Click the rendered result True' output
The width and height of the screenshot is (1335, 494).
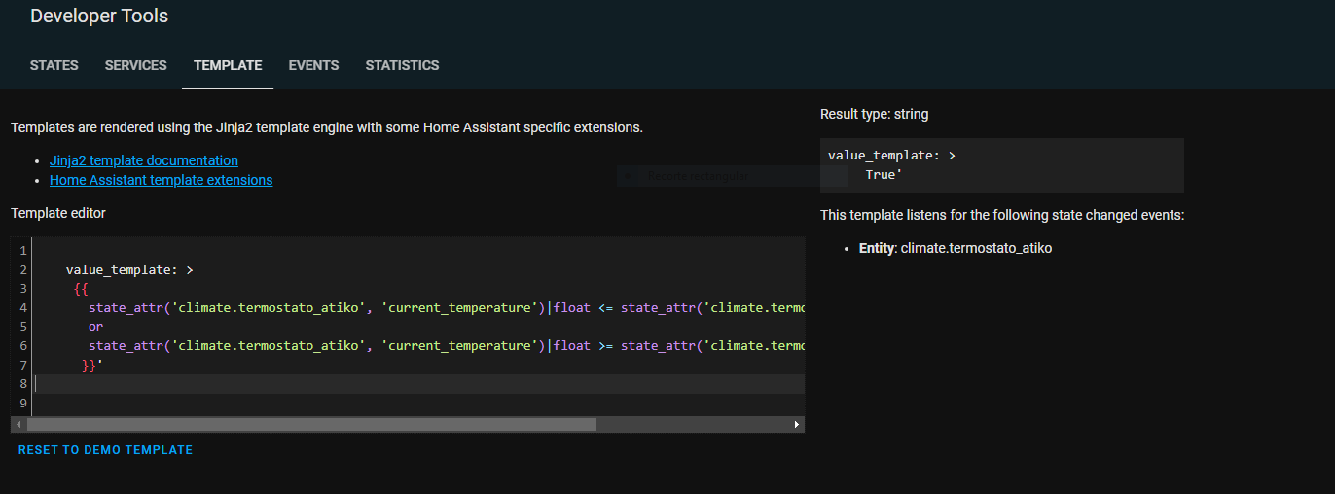coord(884,174)
